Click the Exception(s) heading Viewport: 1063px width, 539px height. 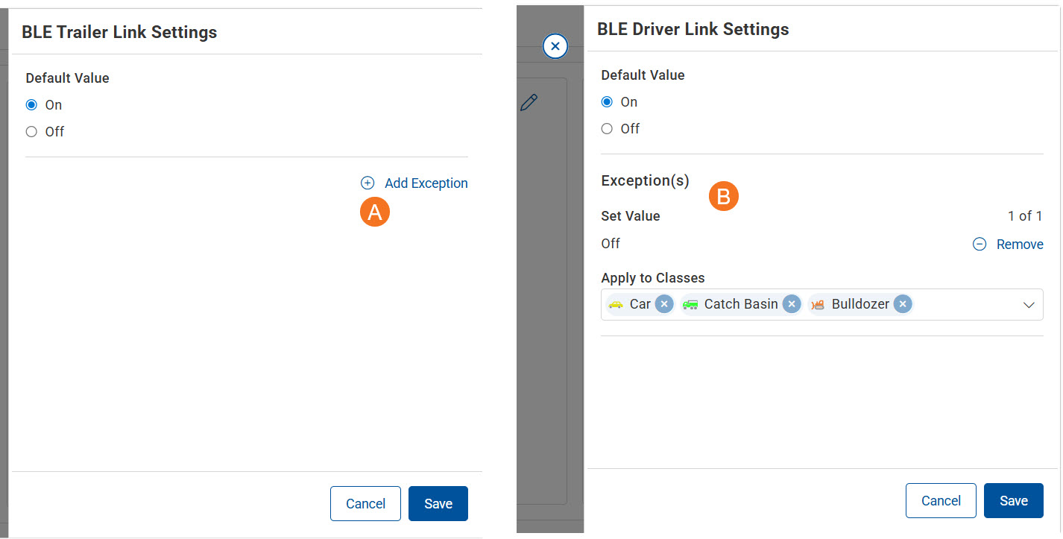[x=646, y=180]
